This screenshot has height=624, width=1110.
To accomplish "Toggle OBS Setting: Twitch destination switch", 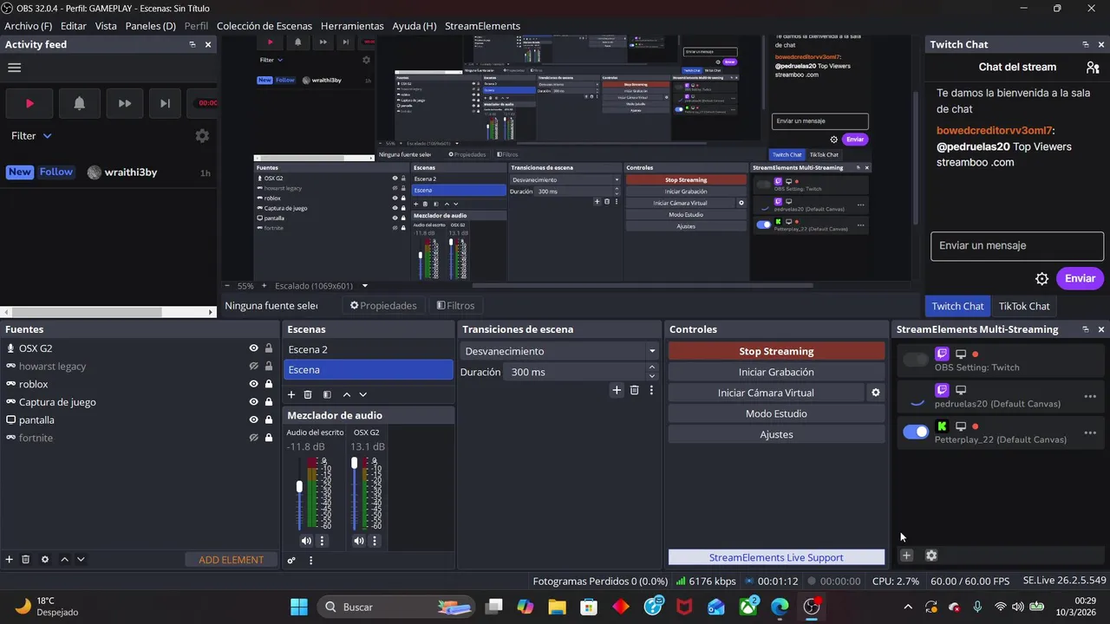I will tap(916, 360).
